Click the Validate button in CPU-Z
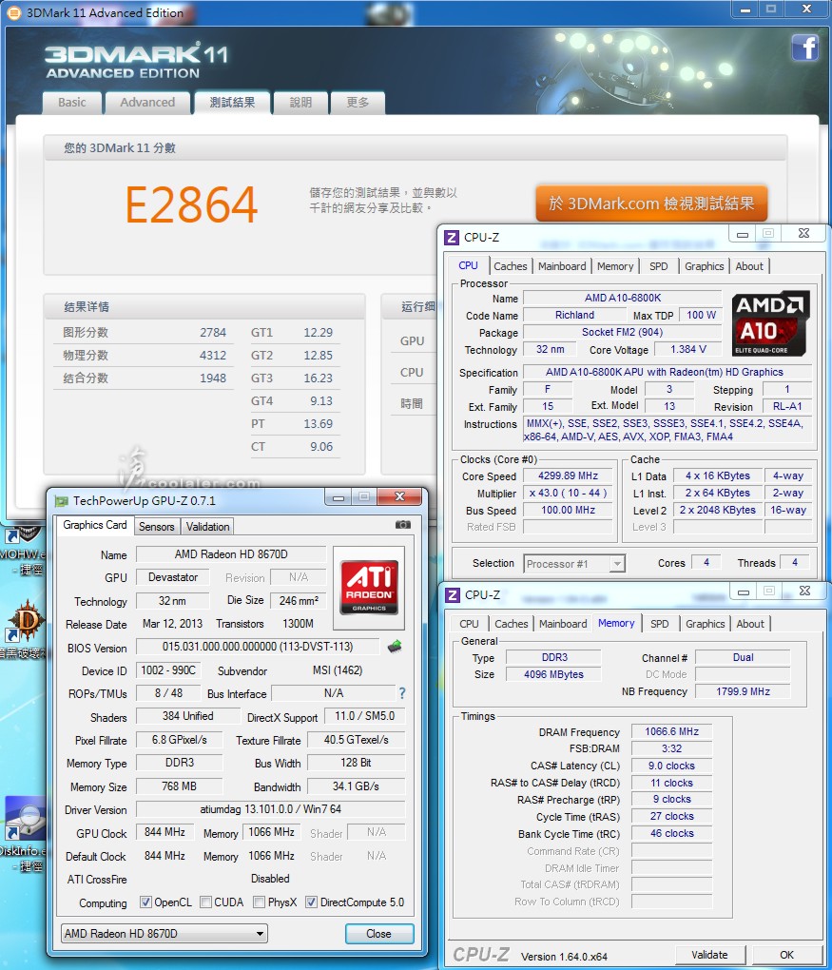The height and width of the screenshot is (970, 832). pyautogui.click(x=709, y=955)
